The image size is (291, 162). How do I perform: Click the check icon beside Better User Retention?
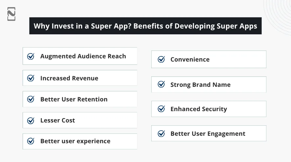tap(31, 99)
